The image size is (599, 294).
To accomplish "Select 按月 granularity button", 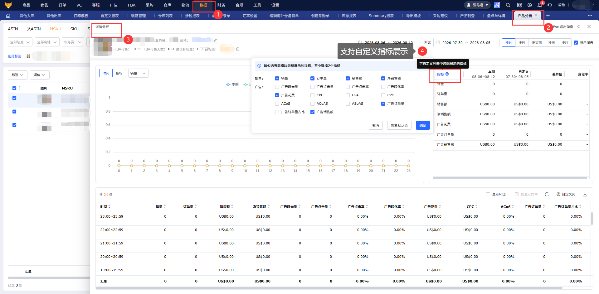I will 564,43.
